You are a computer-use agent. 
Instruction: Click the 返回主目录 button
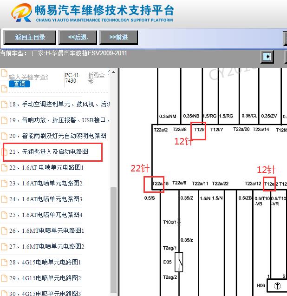click(30, 37)
